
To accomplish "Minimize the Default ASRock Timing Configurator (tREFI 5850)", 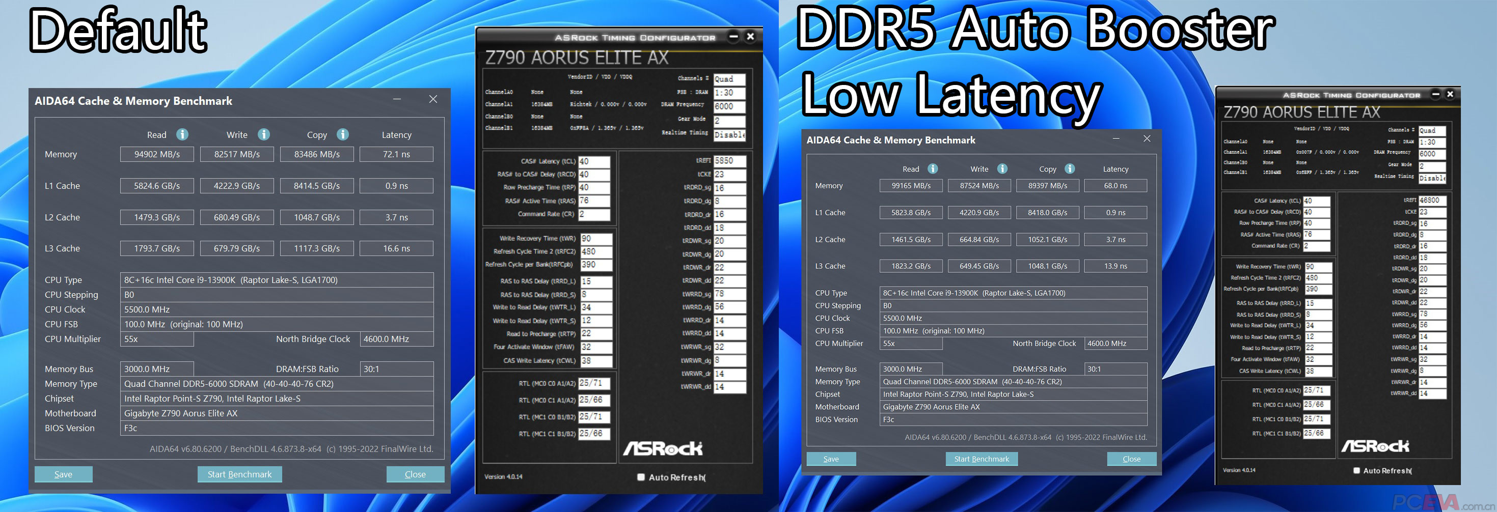I will 733,37.
